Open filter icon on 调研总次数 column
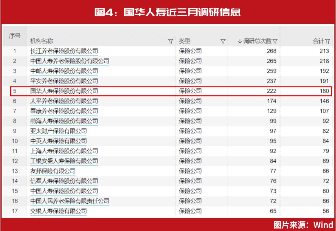The image size is (336, 231). pos(275,41)
